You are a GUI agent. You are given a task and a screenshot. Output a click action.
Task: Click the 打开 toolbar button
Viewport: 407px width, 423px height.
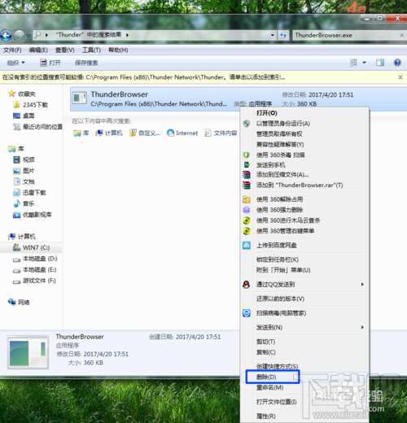click(50, 63)
